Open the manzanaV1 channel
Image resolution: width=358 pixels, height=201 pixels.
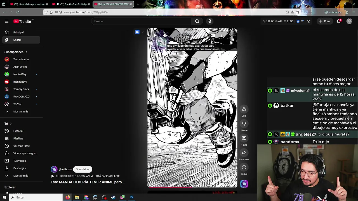coord(21,82)
